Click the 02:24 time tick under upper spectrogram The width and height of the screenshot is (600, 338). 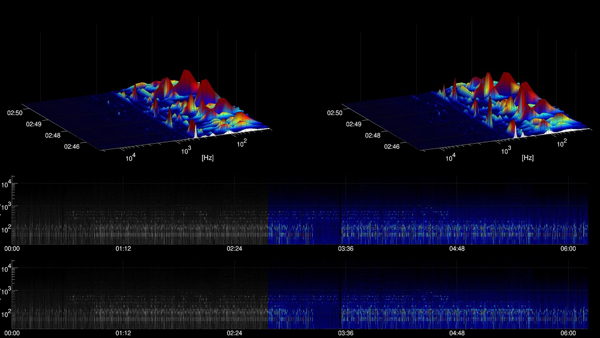[x=234, y=249]
